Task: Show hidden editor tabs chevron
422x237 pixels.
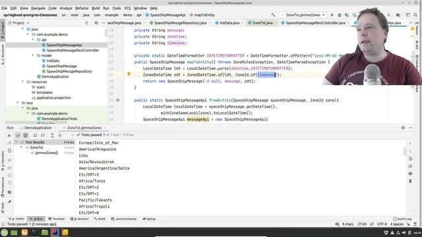Action: pyautogui.click(x=411, y=23)
